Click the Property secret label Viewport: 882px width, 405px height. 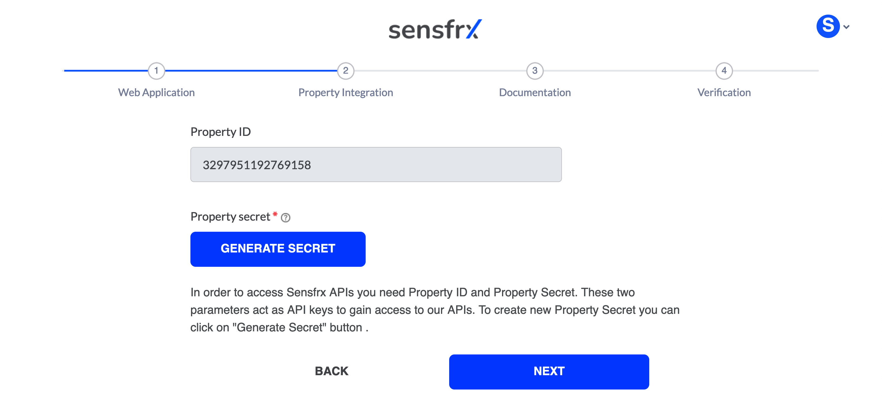click(x=230, y=217)
